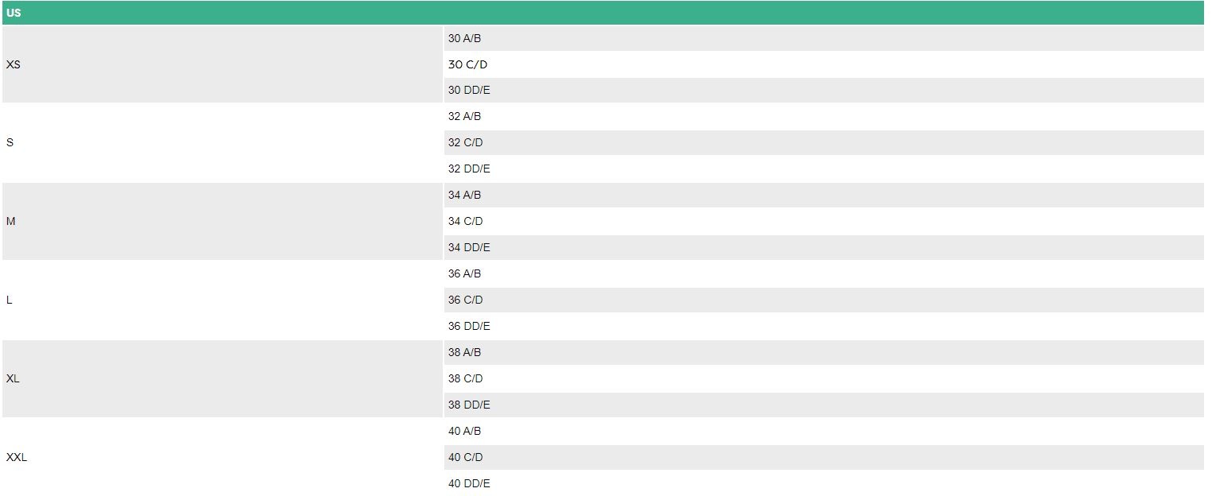This screenshot has width=1212, height=496.
Task: Click the 36 C/D cell
Action: (824, 300)
